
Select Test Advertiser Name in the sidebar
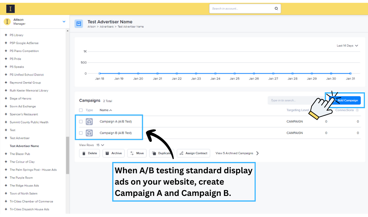tap(24, 146)
